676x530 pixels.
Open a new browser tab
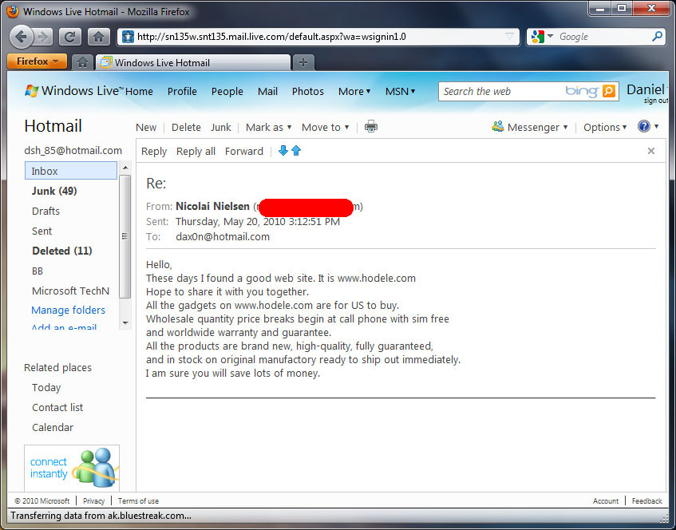(303, 62)
